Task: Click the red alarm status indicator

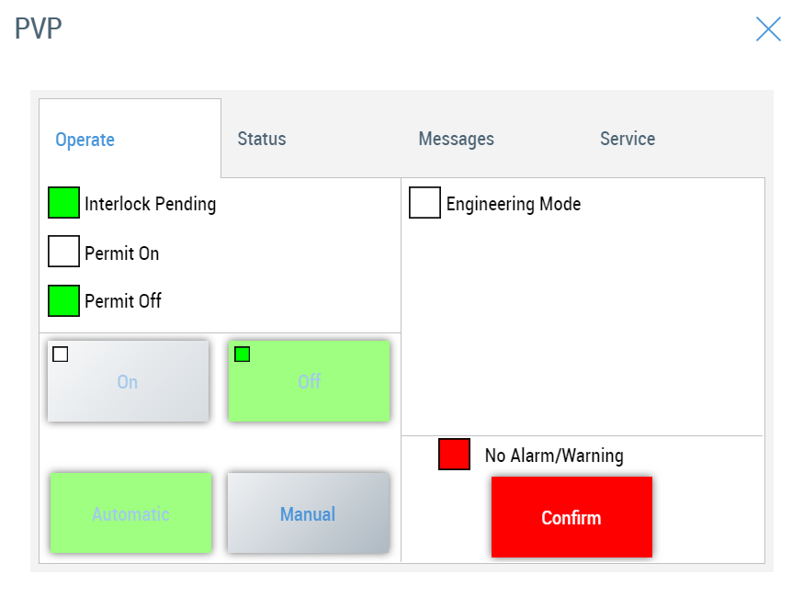Action: 454,455
